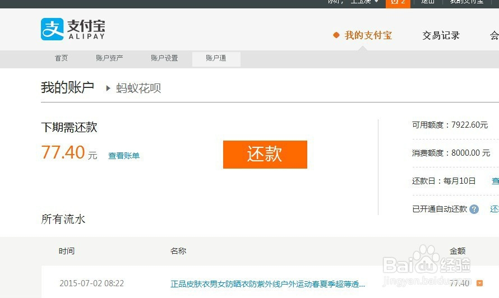Click the 金额 column header

pyautogui.click(x=458, y=251)
